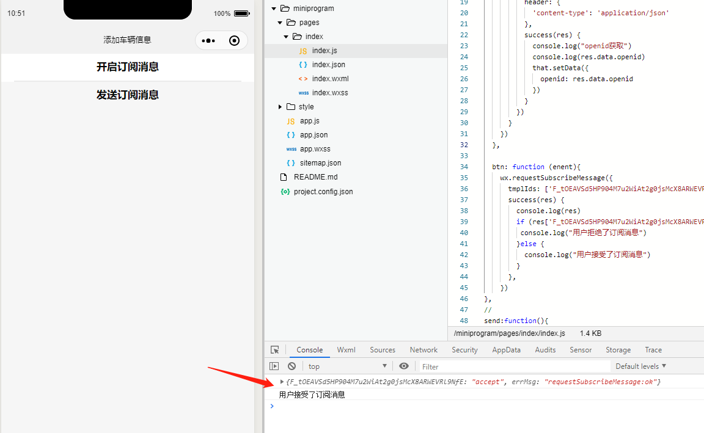This screenshot has height=433, width=704.
Task: Toggle the eye icon next to the Filter box
Action: click(x=403, y=365)
